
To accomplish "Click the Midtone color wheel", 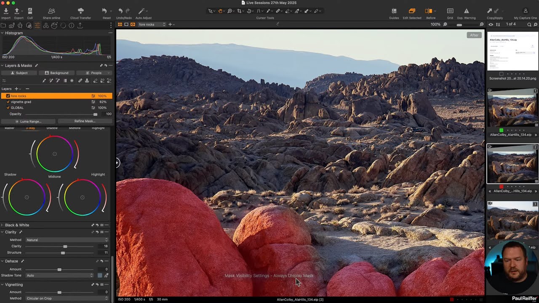I will tap(54, 154).
